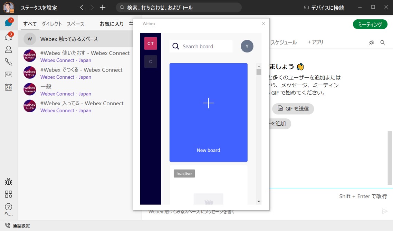Start a meeting with the ミーティング button
Screen dimensions: 393x231
370,25
